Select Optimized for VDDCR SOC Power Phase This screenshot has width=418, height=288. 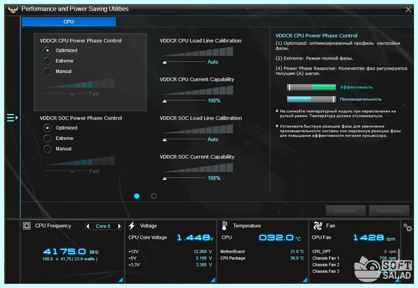(47, 128)
